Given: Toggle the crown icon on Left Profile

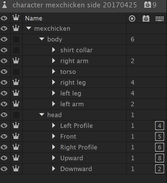Looking at the screenshot, I should coord(16,126).
